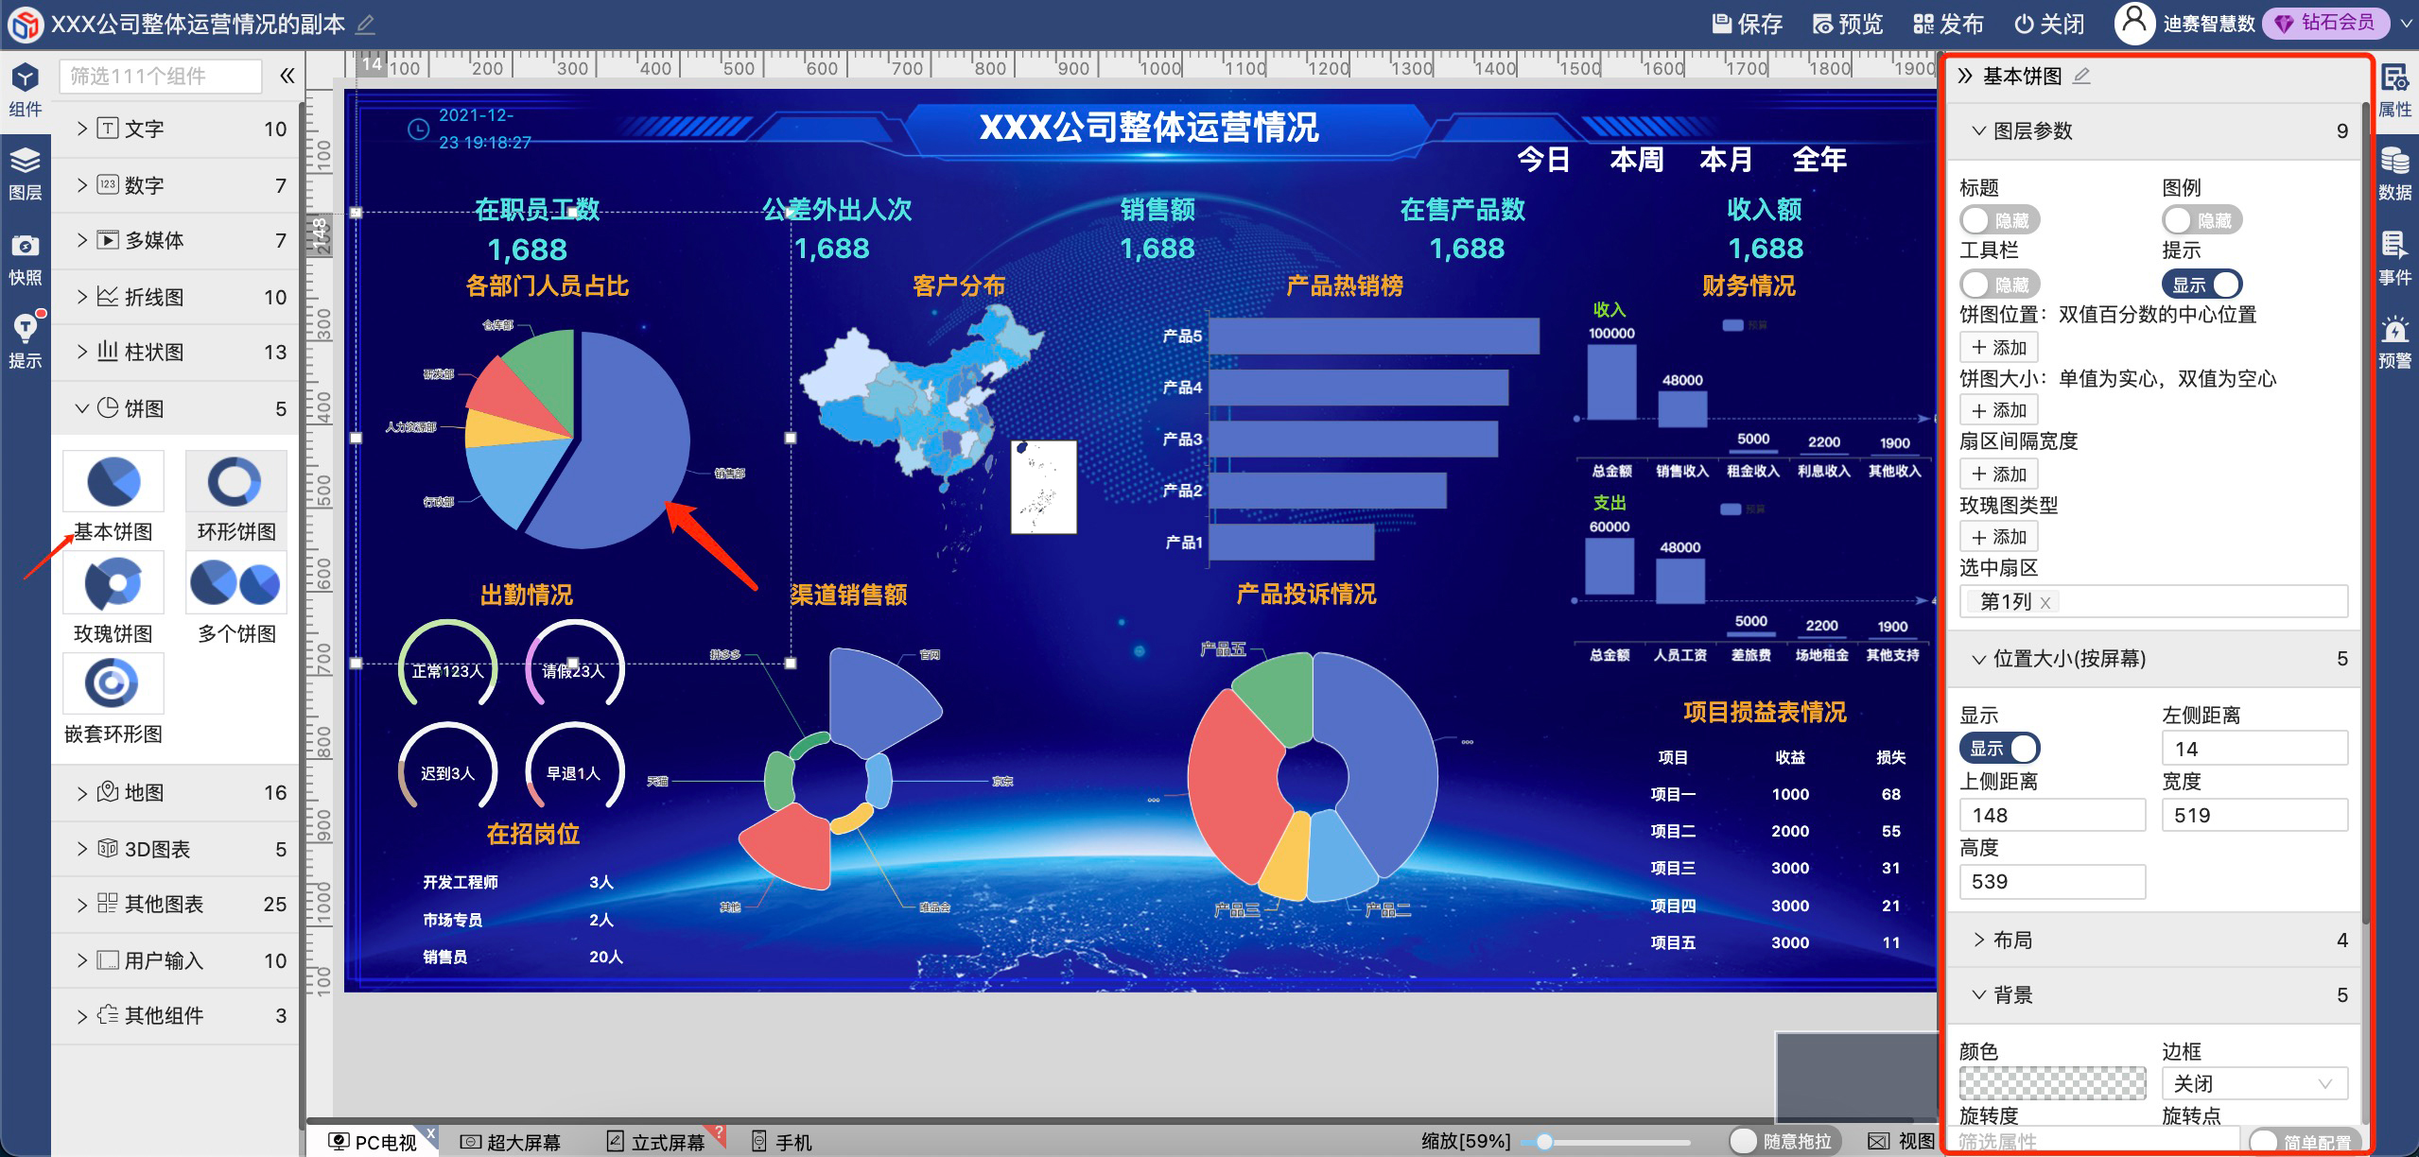Switch to the 立式屏幕 screen tab
This screenshot has width=2419, height=1157.
pos(656,1142)
